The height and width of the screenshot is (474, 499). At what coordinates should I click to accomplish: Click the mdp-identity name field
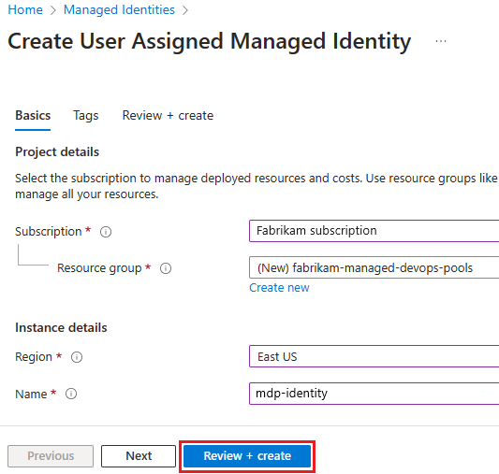374,394
